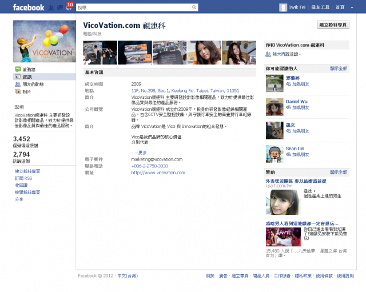
Task: Open the game ad headline link
Action: 302,223
